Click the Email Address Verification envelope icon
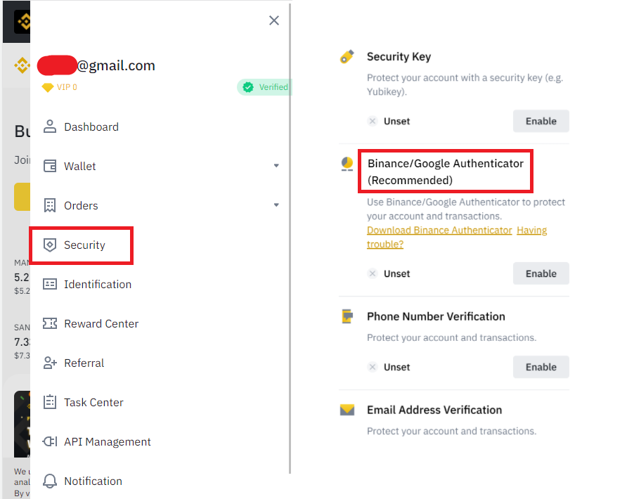This screenshot has width=634, height=499. [x=347, y=410]
